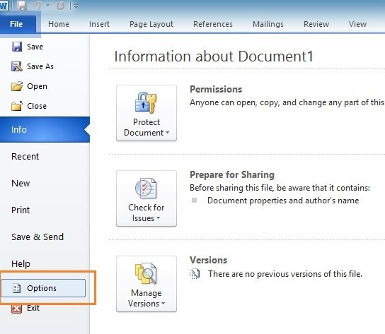Go to the Print section
Screen dimensions: 385x334
pyautogui.click(x=21, y=210)
